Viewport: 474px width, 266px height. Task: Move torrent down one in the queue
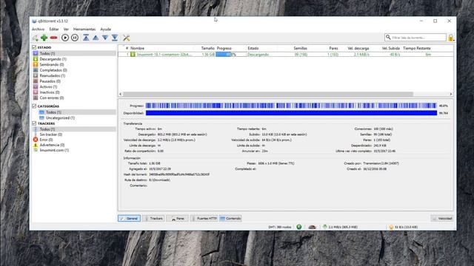[105, 38]
